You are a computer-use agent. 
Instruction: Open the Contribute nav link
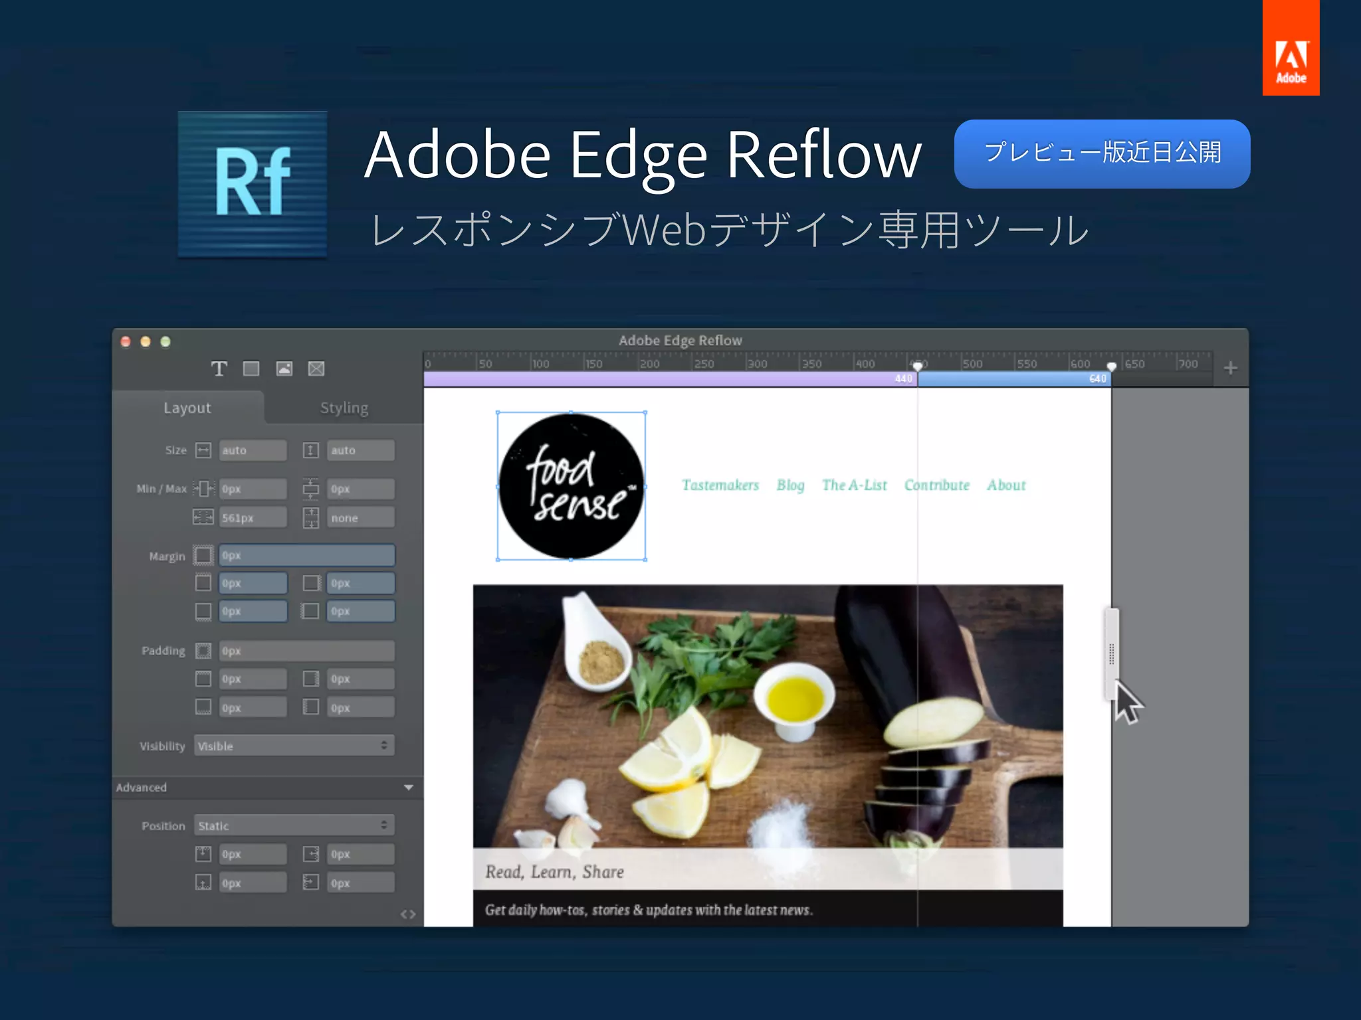pos(937,485)
